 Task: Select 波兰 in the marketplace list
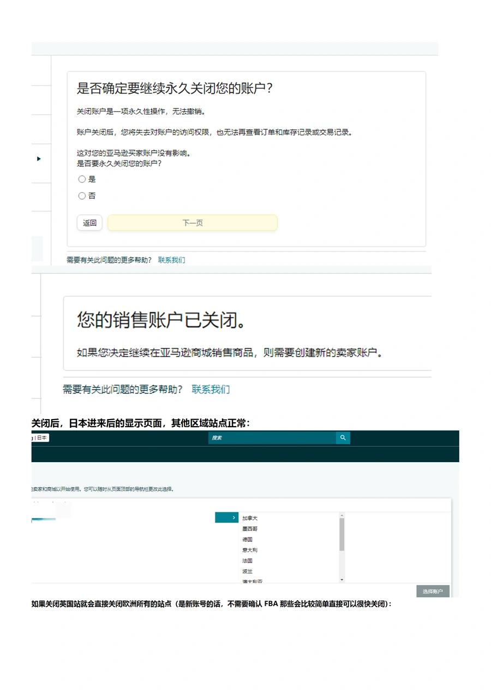(x=247, y=571)
